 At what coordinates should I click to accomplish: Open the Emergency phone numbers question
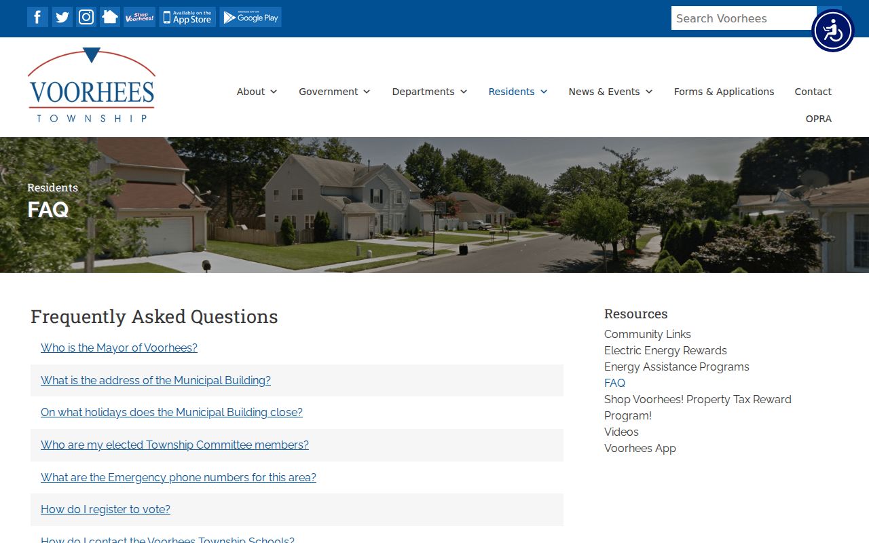(179, 477)
